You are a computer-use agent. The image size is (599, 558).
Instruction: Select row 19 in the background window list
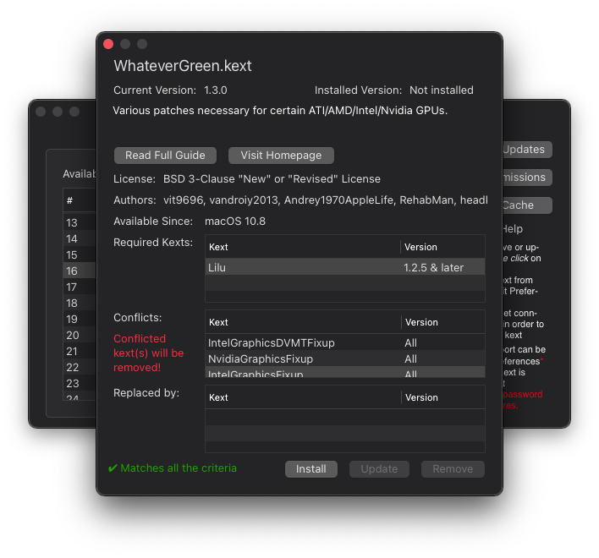[80, 319]
